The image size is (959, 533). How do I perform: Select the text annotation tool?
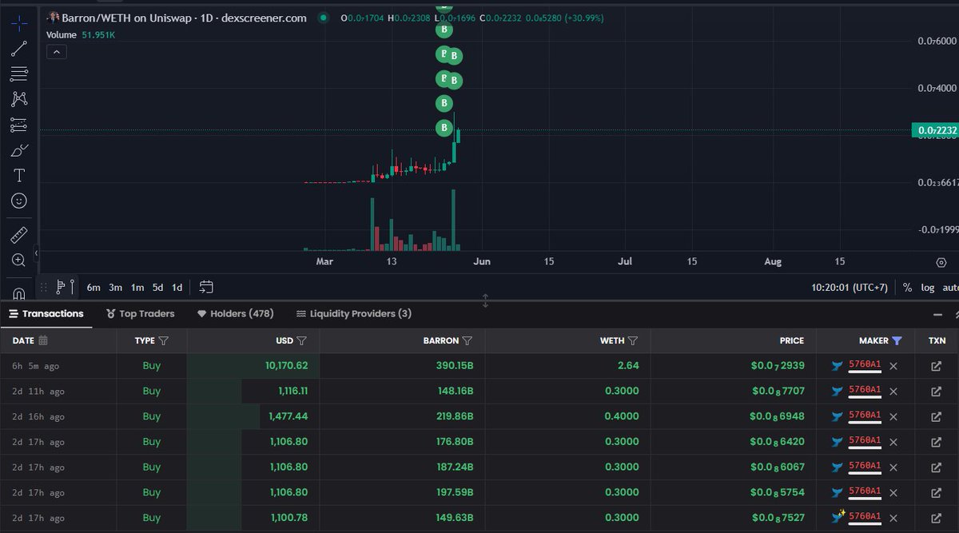19,176
